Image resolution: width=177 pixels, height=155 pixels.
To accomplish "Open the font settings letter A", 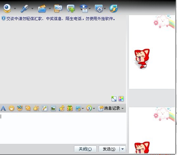I will tap(3, 108).
